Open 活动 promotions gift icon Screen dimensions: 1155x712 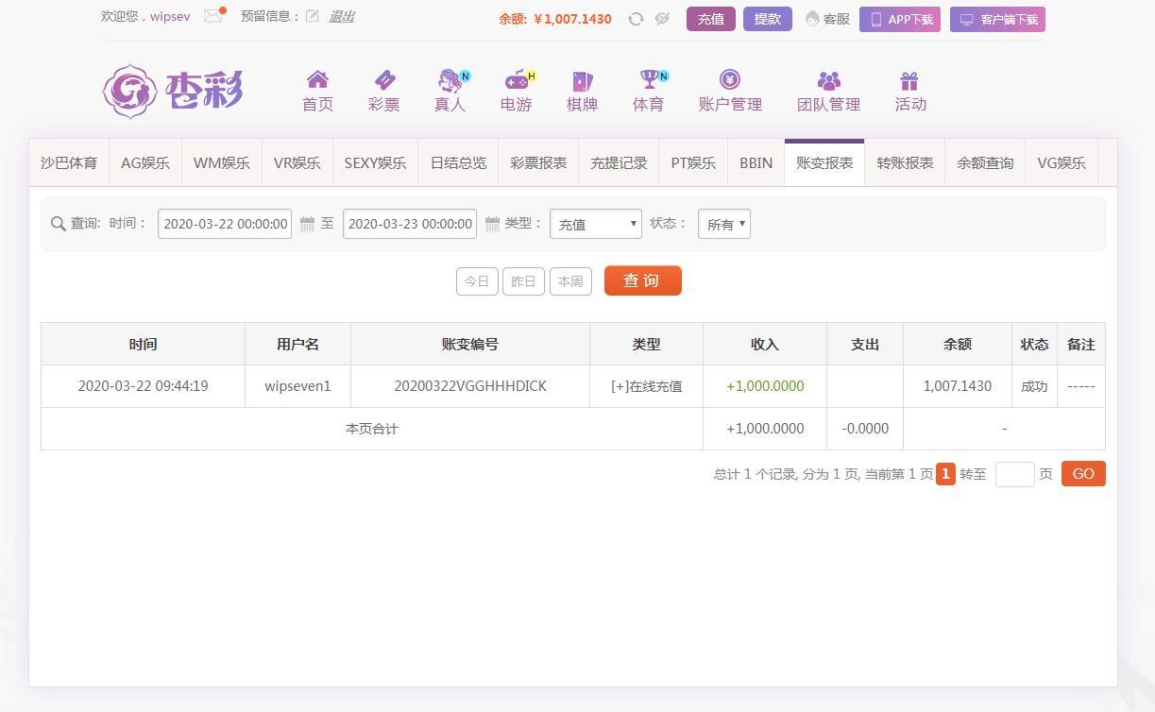tap(909, 91)
